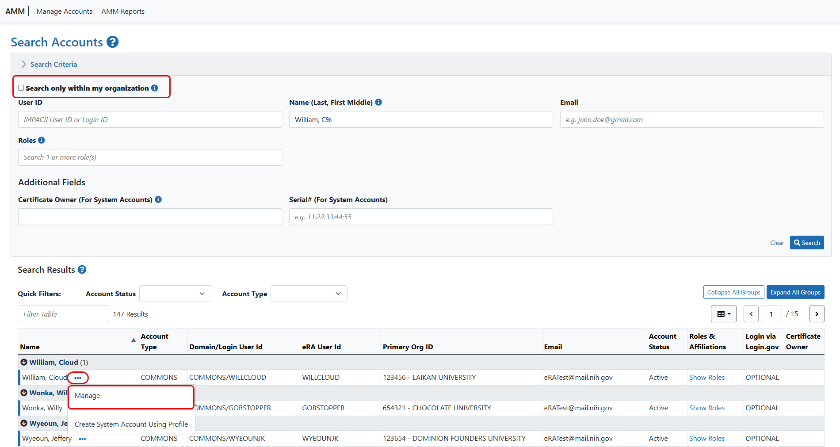Click info icon next to Roles label

tap(42, 140)
